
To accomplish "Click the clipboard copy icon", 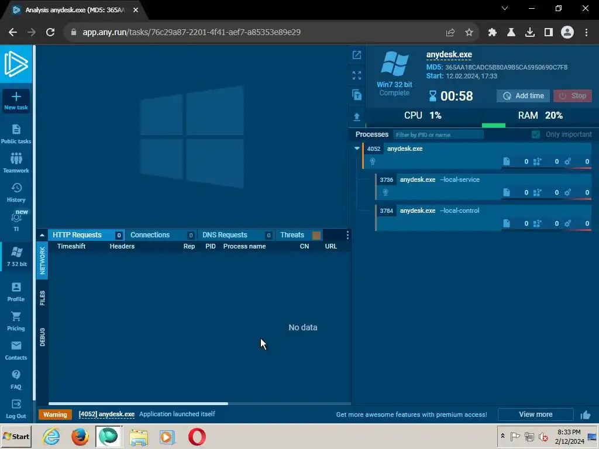I will coord(357,95).
